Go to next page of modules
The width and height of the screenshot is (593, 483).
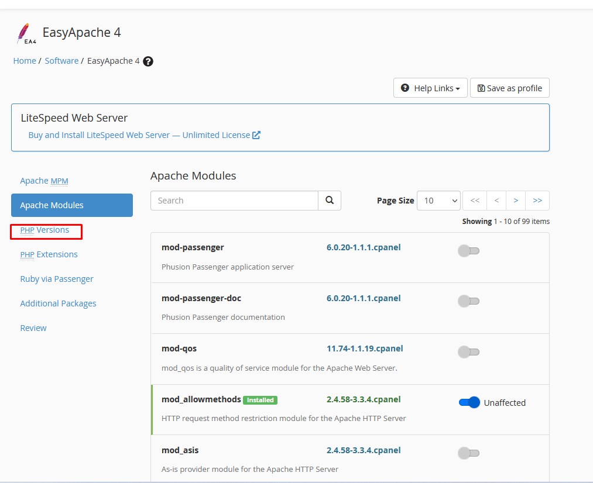point(516,201)
